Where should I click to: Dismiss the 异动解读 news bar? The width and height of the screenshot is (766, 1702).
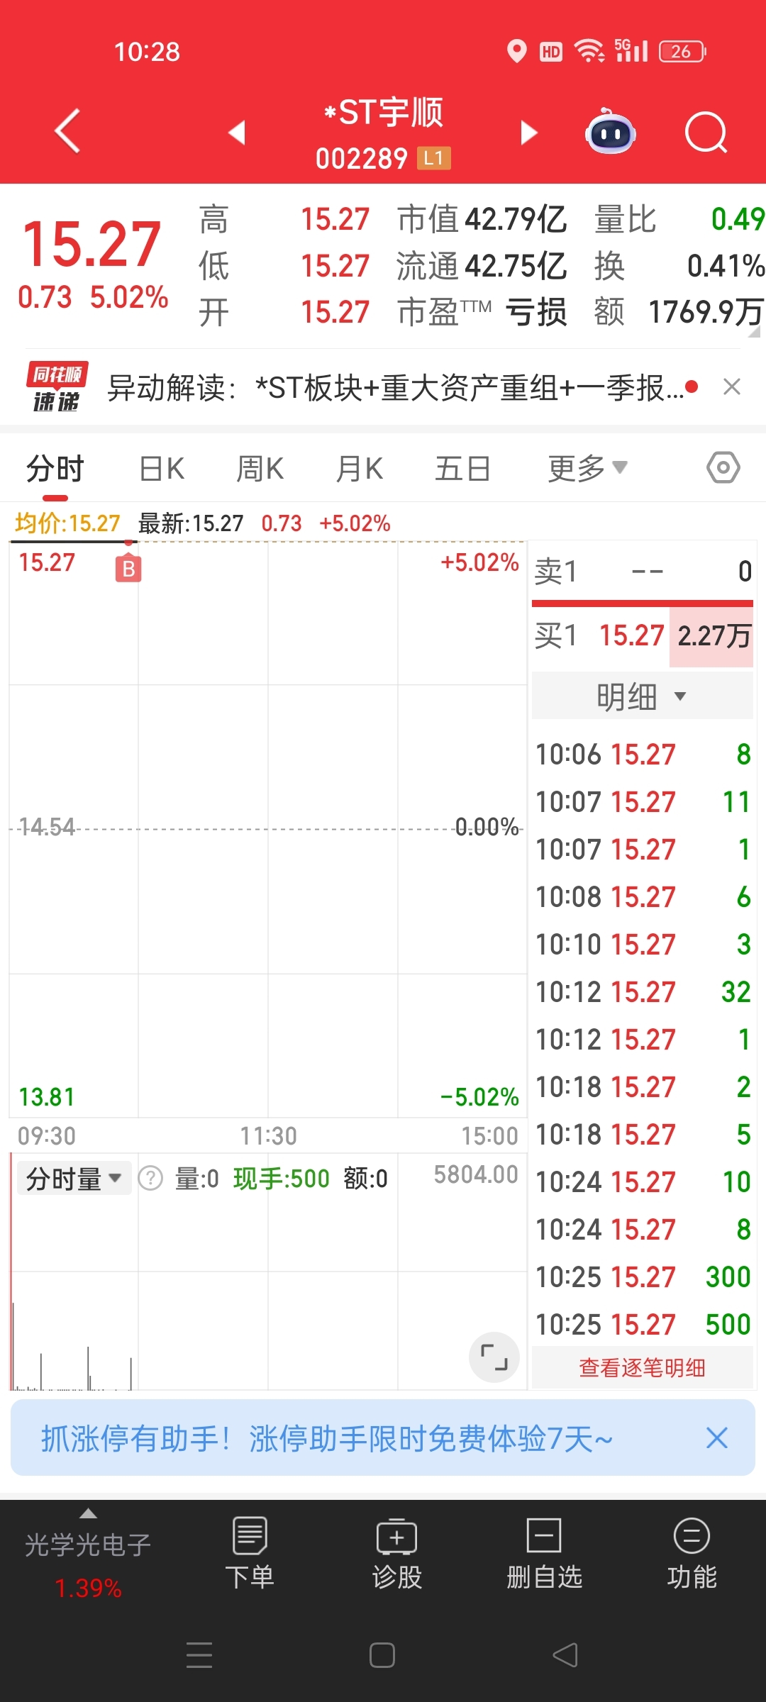point(731,387)
